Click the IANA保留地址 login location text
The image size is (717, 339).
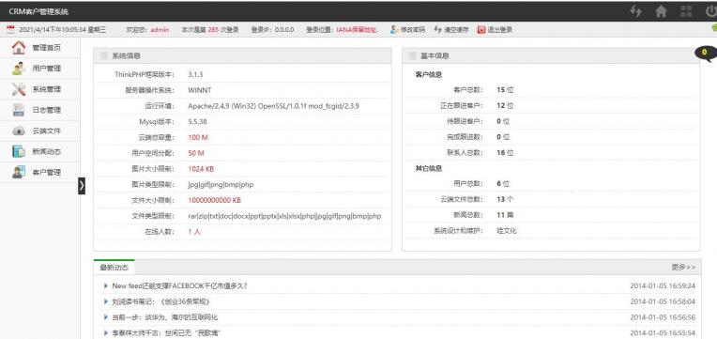coord(358,30)
